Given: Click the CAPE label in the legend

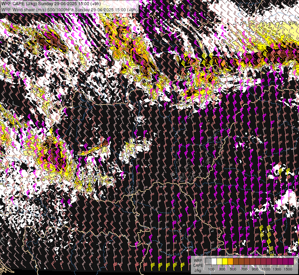Looking at the screenshot, I should 198,265.
